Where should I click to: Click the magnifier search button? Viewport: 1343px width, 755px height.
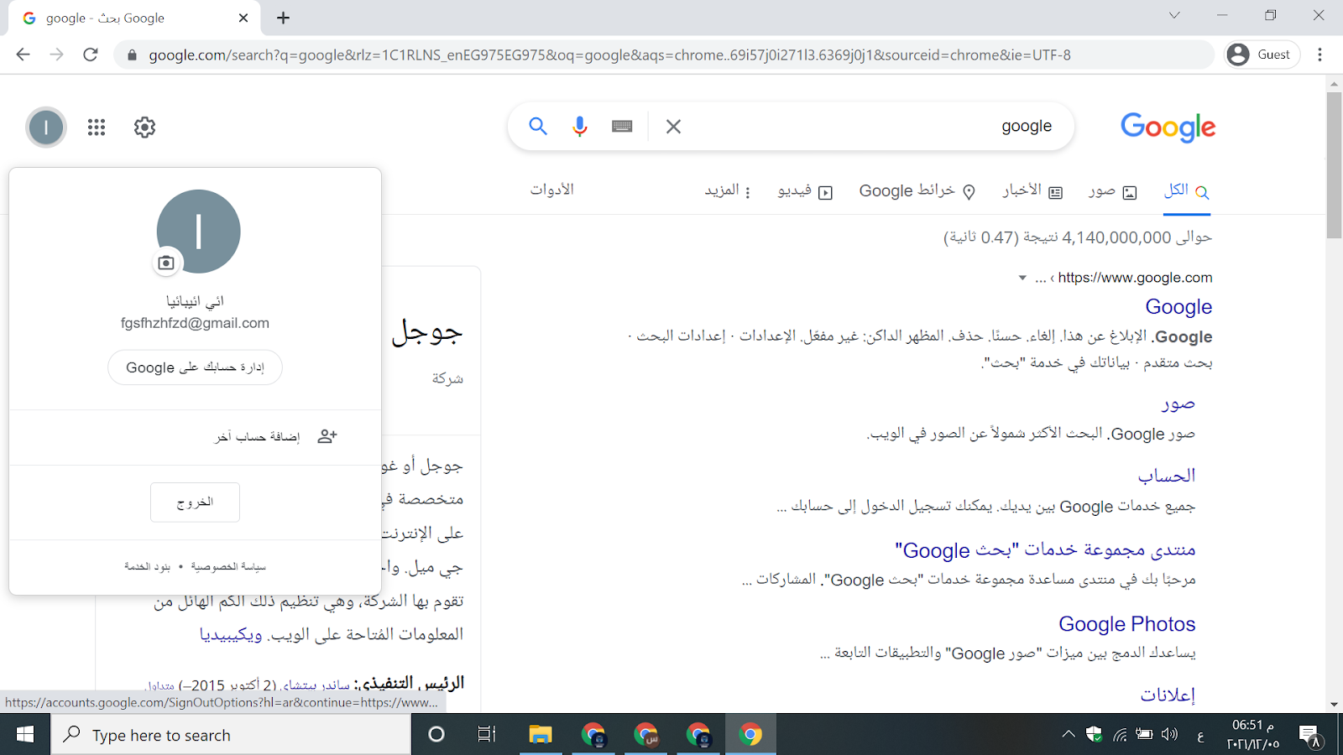(538, 127)
